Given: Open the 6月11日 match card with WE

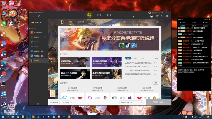Looking at the screenshot, I should pyautogui.click(x=147, y=96).
